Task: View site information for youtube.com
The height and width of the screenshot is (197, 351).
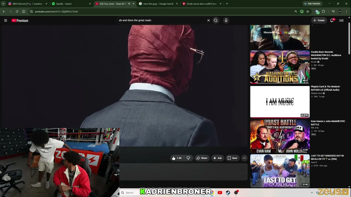Action: coord(31,11)
